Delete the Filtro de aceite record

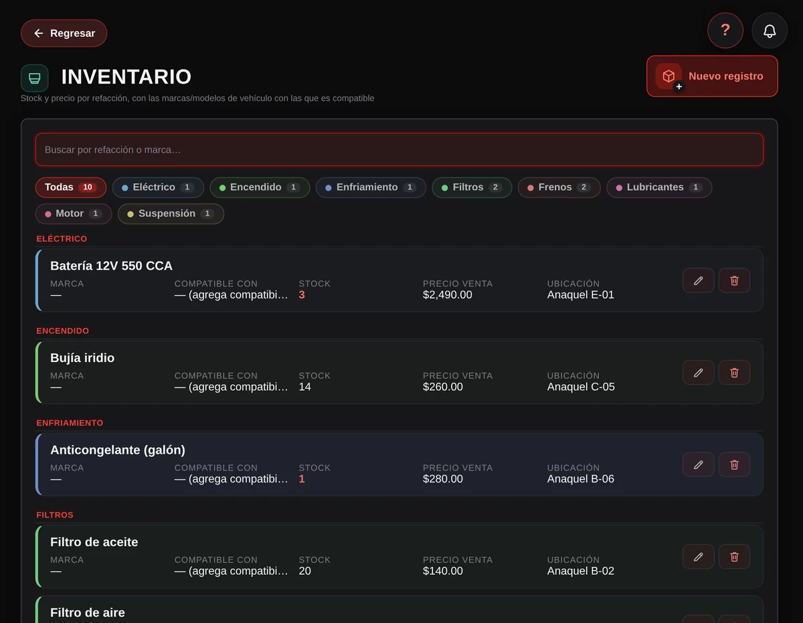(x=734, y=557)
